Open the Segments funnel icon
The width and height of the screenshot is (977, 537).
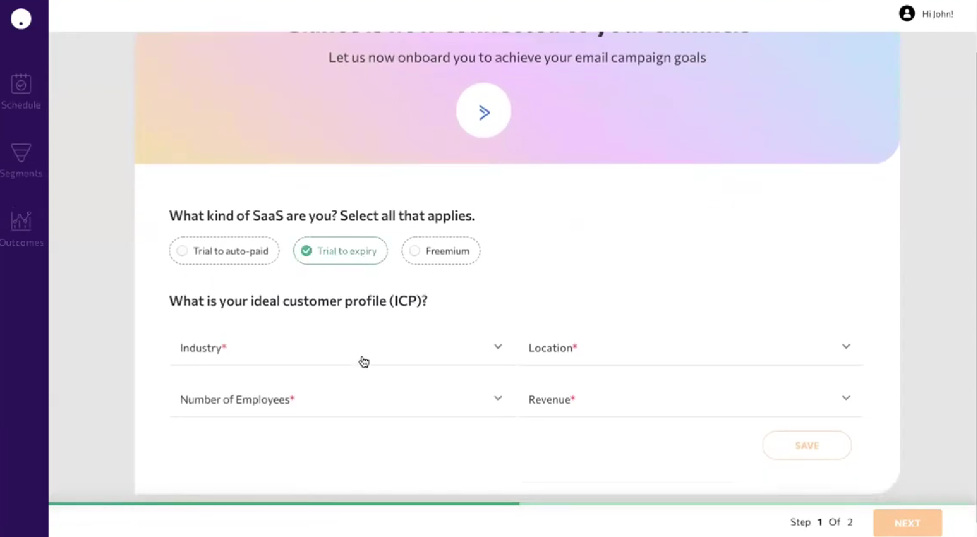(21, 153)
